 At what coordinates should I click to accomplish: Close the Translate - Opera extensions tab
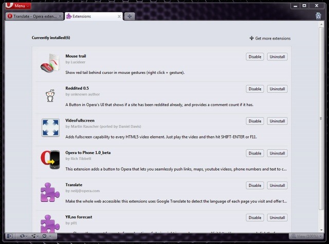coord(60,16)
